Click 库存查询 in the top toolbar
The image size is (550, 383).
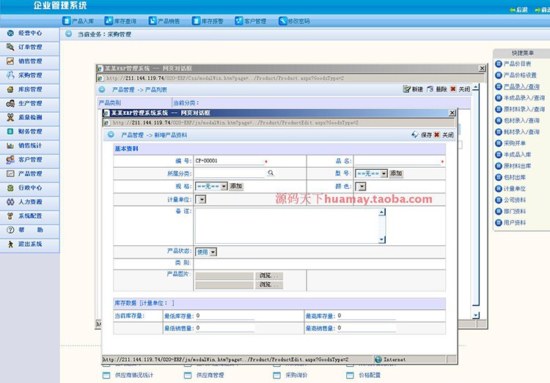[121, 21]
